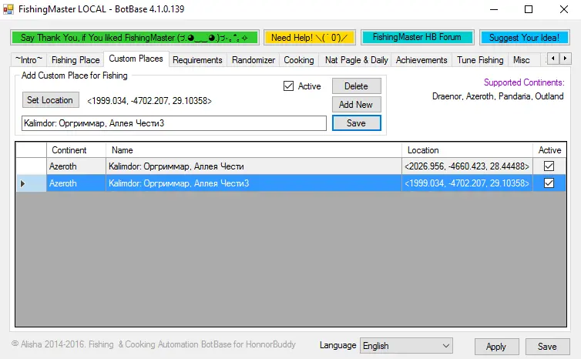Viewport: 581px width, 359px height.
Task: Click location cell <2026.956, -4660.423, 28.44488>
Action: 467,166
